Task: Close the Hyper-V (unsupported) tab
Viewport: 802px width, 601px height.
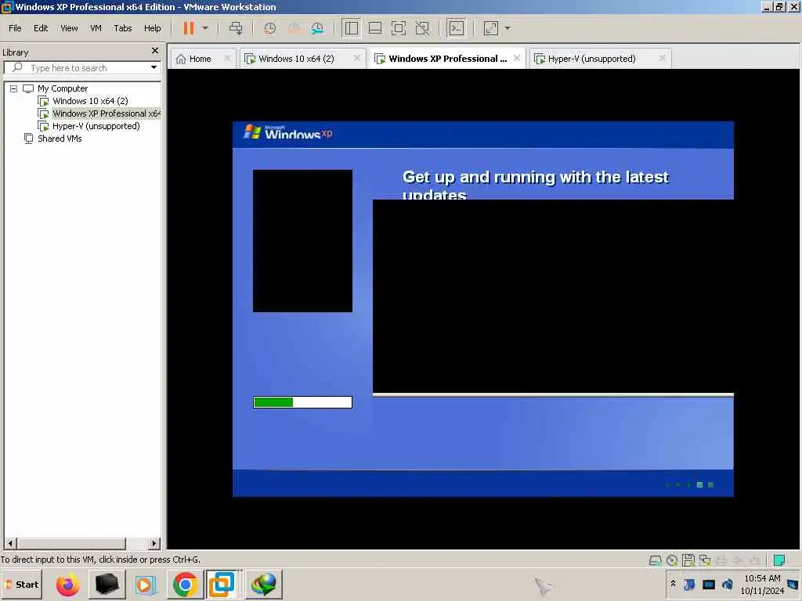Action: coord(663,58)
